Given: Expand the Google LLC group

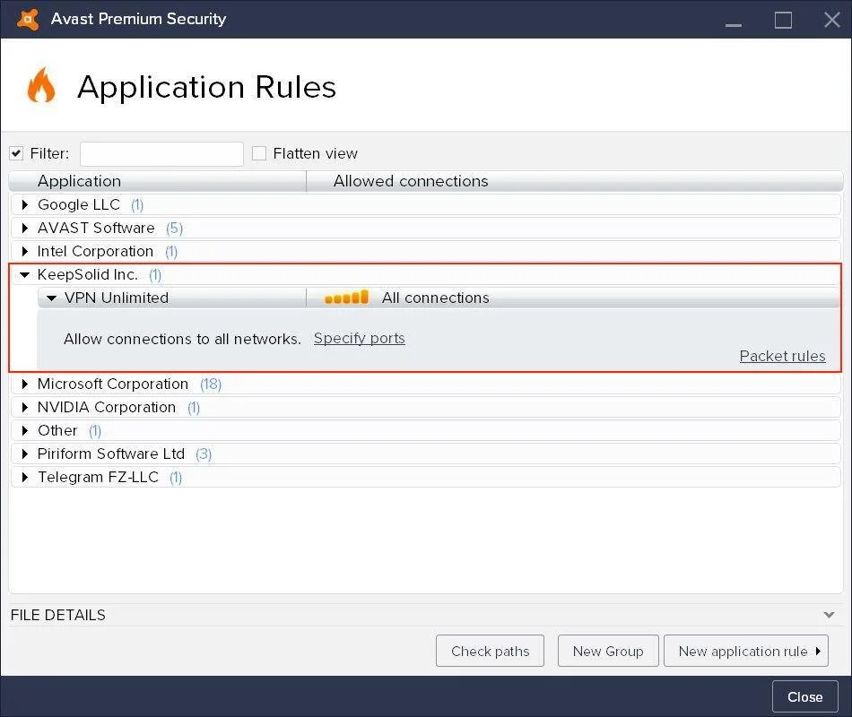Looking at the screenshot, I should coord(25,205).
